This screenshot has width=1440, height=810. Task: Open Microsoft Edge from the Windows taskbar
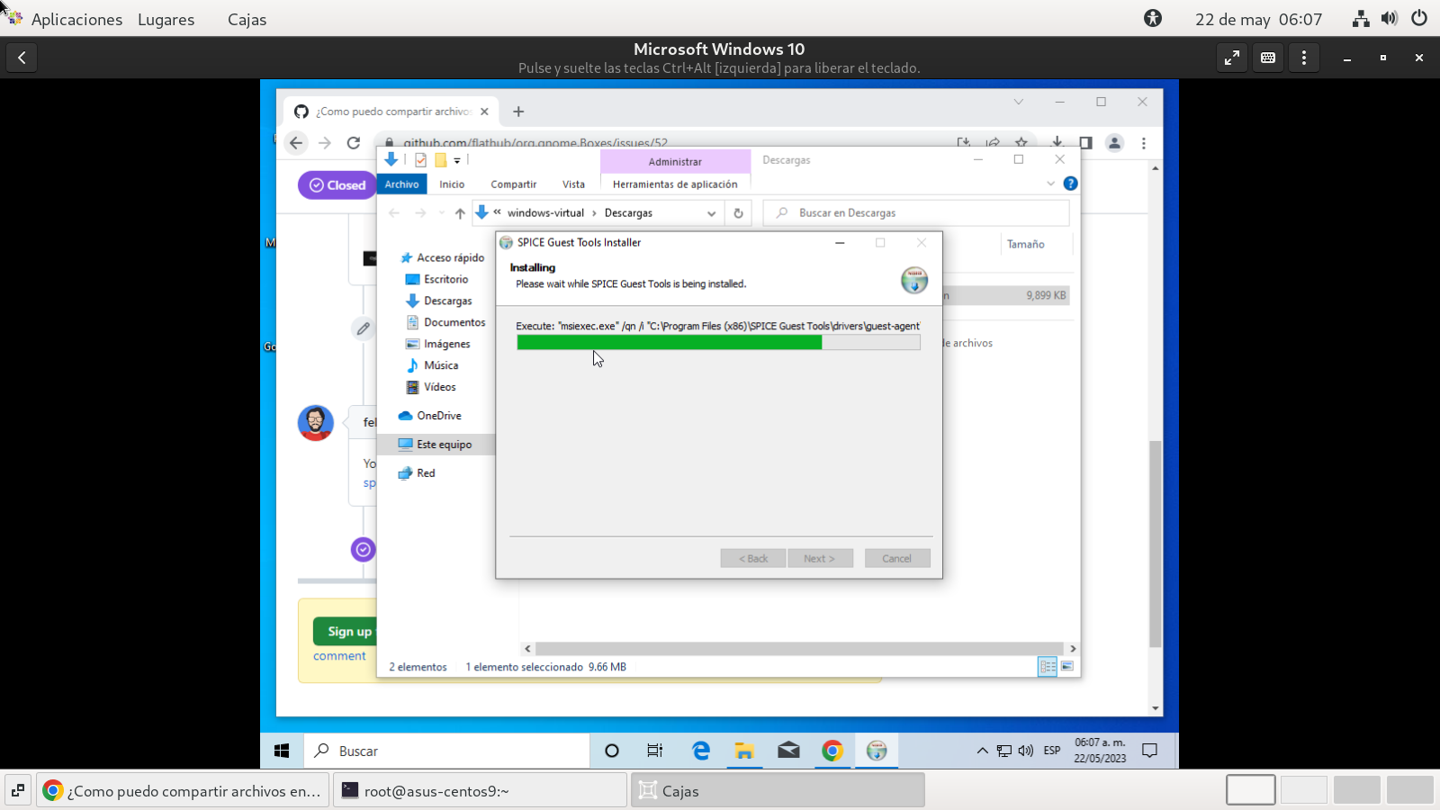[x=700, y=751]
